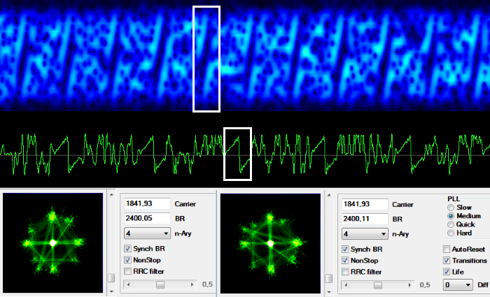This screenshot has width=490, height=297.
Task: Click the right panel Carrier field 1841.93
Action: pos(365,204)
